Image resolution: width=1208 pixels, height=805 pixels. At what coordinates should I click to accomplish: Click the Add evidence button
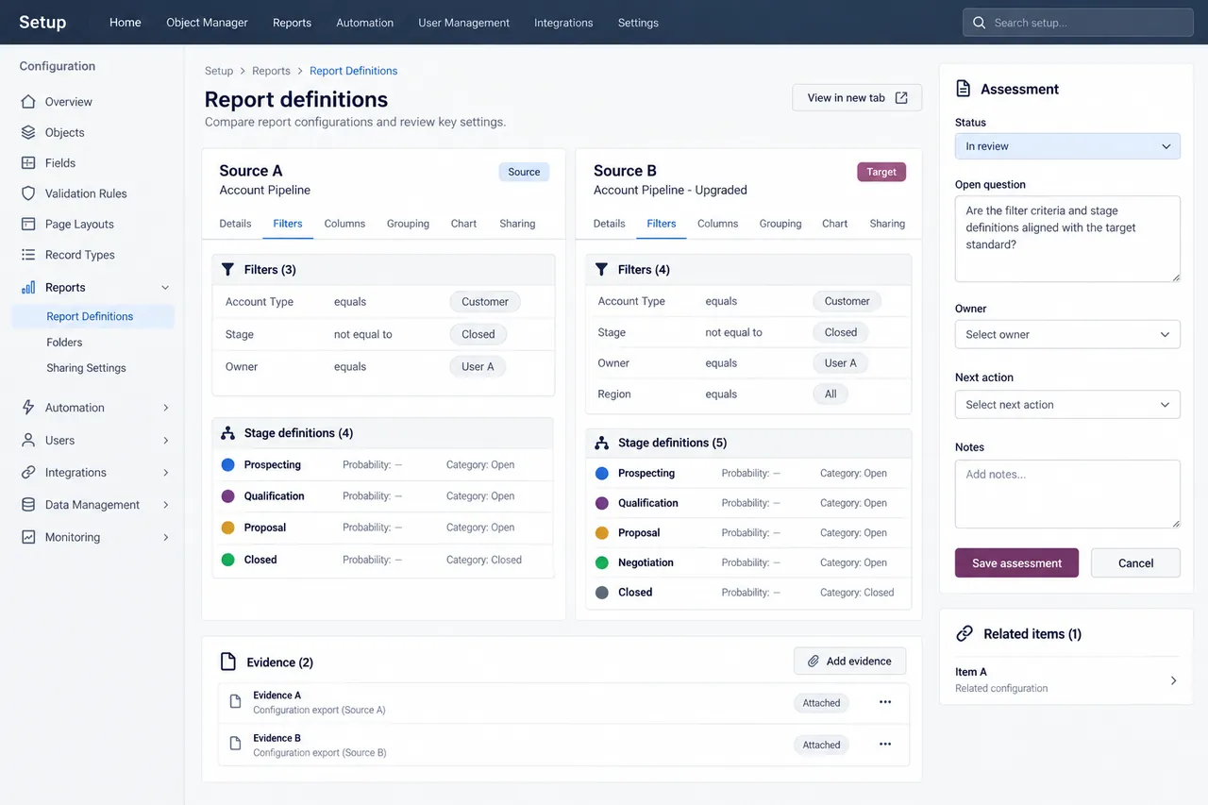pos(849,661)
